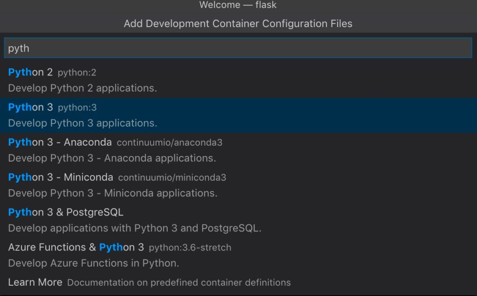477x296 pixels.
Task: Click 'Develop Python 3 - Miniconda applications.' text
Action: click(x=113, y=193)
